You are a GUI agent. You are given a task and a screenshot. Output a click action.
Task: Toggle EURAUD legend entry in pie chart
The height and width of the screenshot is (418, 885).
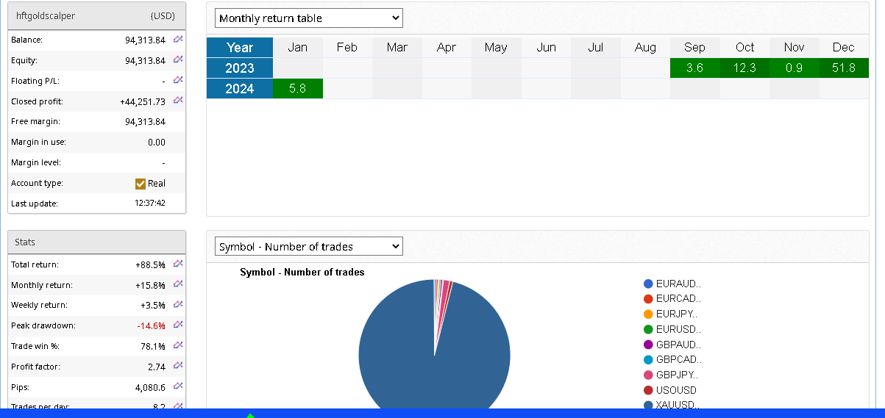click(x=678, y=284)
